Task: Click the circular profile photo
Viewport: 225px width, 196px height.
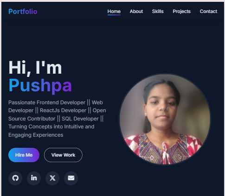Action: tap(165, 119)
